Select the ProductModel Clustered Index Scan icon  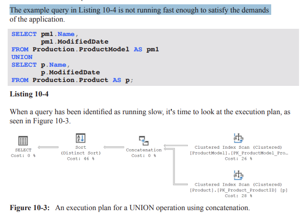click(x=238, y=138)
